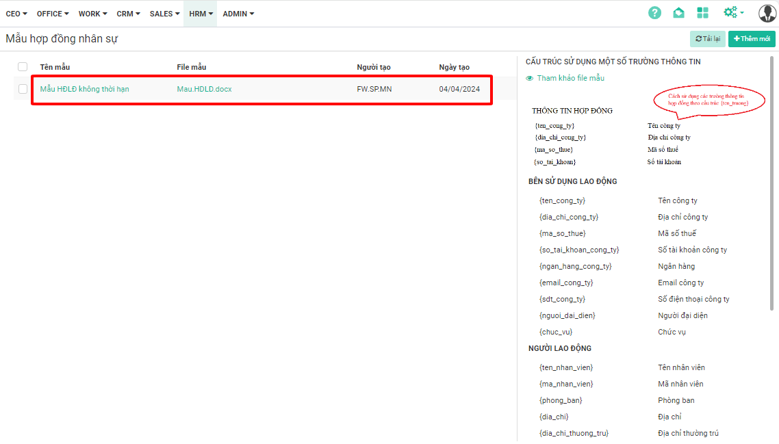Click the eye icon beside Tham khảo file mẫu
This screenshot has width=779, height=444.
pos(529,79)
